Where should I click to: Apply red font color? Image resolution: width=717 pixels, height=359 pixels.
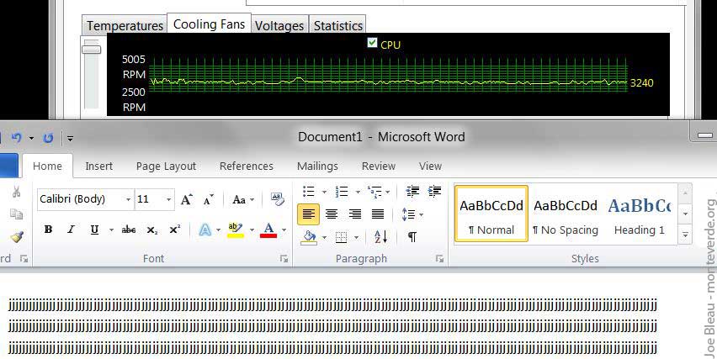coord(269,230)
